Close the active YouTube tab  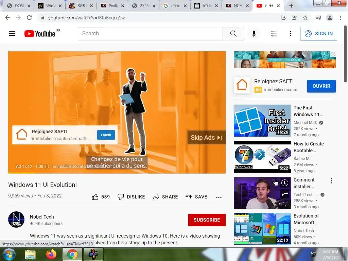278,6
